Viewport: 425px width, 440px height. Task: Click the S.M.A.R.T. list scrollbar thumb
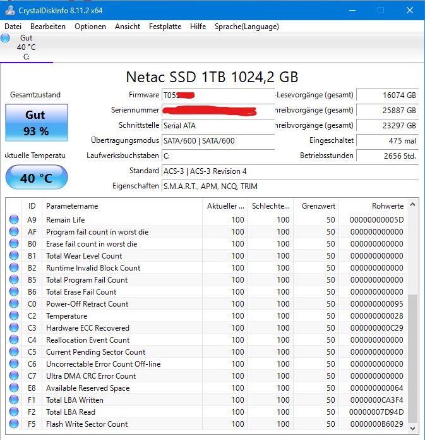click(412, 358)
